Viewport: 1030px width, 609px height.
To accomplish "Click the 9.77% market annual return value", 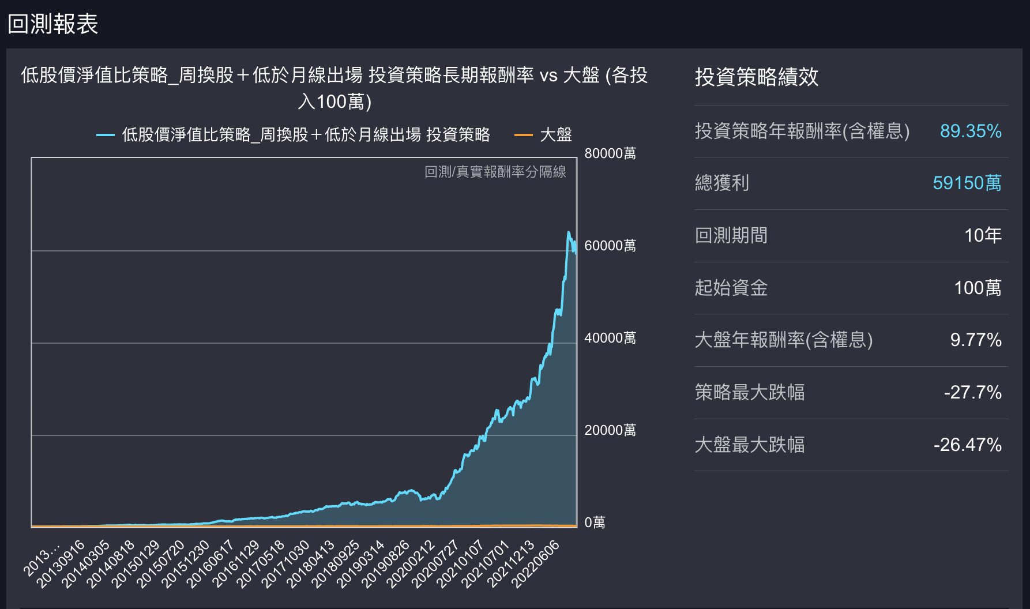I will [975, 340].
